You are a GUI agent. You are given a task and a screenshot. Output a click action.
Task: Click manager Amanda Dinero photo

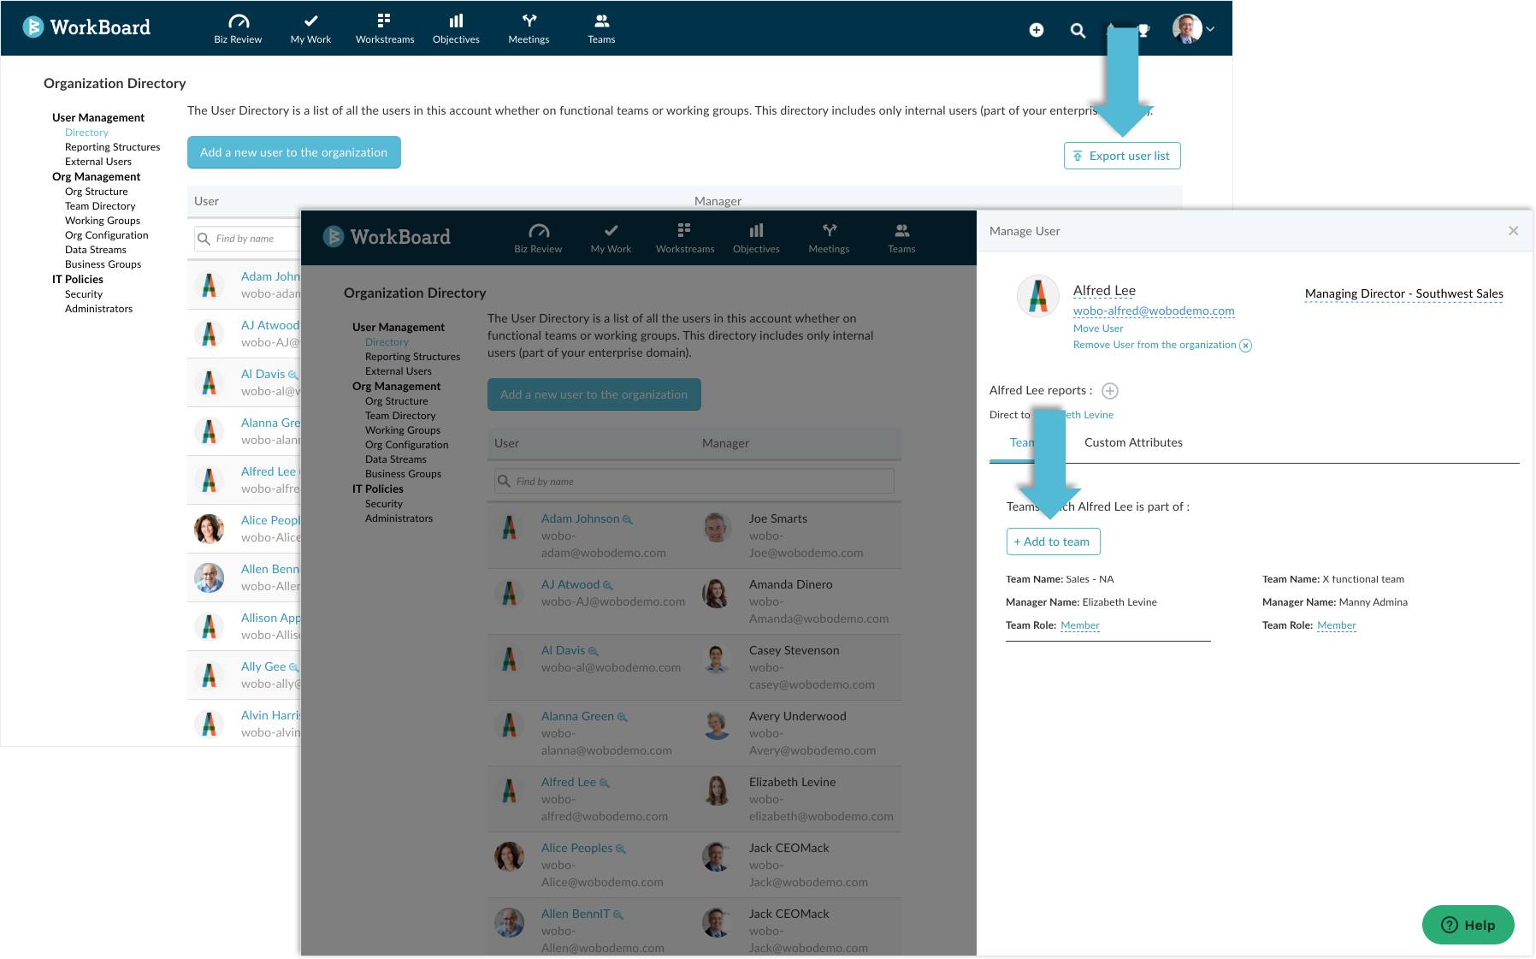[717, 593]
